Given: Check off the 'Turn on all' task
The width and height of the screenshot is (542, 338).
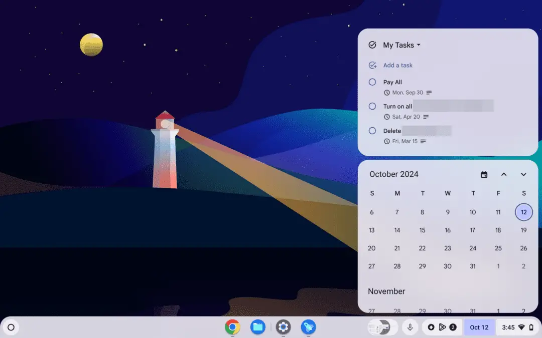Looking at the screenshot, I should pyautogui.click(x=372, y=106).
